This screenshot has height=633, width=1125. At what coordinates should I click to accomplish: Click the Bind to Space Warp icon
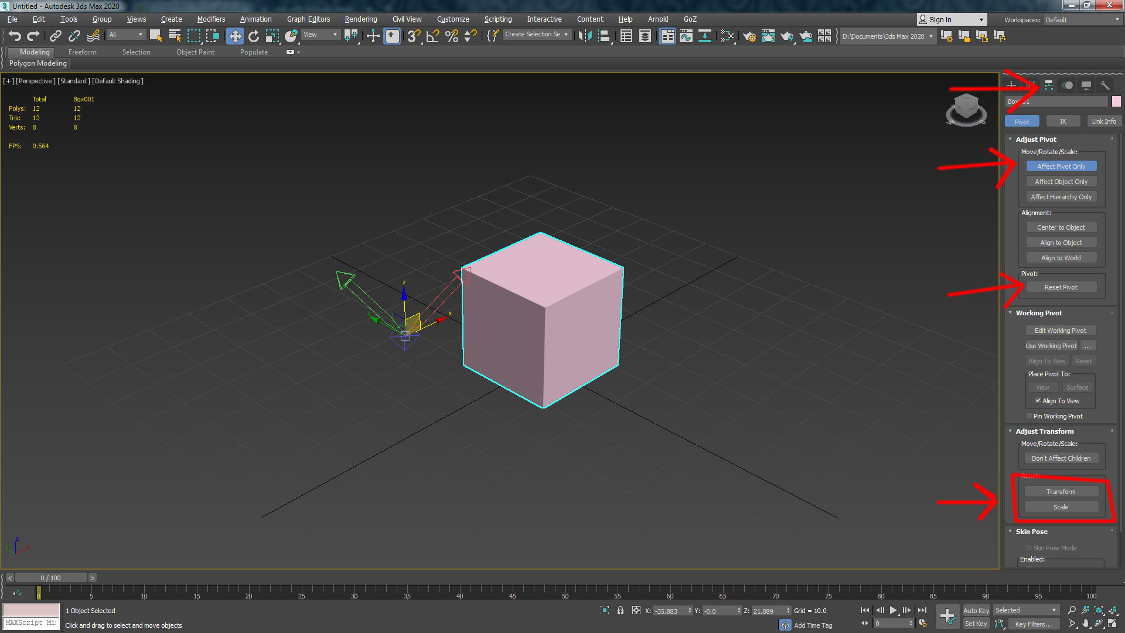[93, 36]
